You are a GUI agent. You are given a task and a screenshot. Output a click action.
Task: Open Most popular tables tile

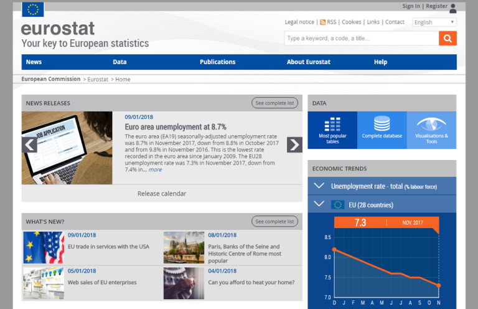pyautogui.click(x=332, y=130)
